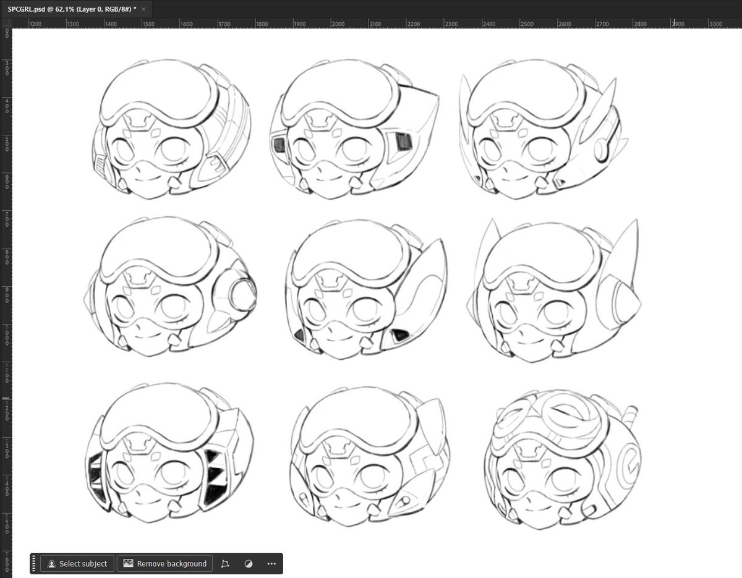Grab the contextual task bar drag handle
The height and width of the screenshot is (578, 742).
(x=35, y=564)
